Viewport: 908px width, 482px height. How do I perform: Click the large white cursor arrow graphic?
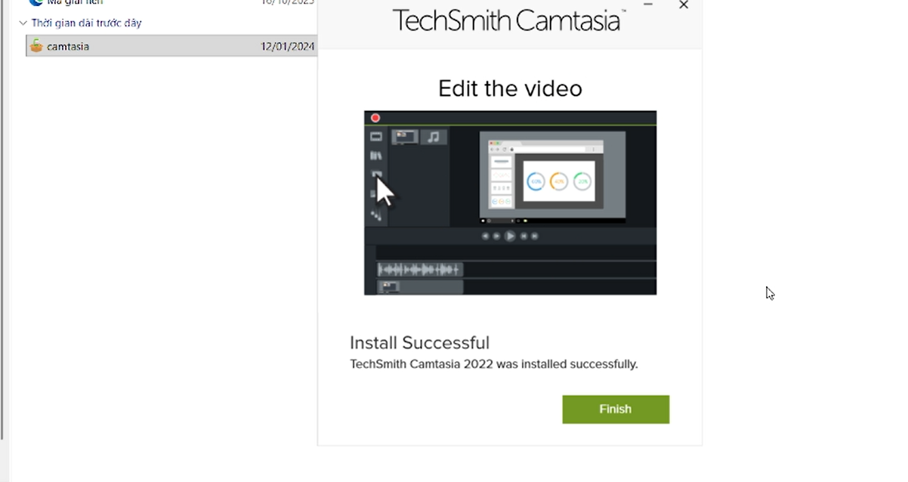pos(385,190)
